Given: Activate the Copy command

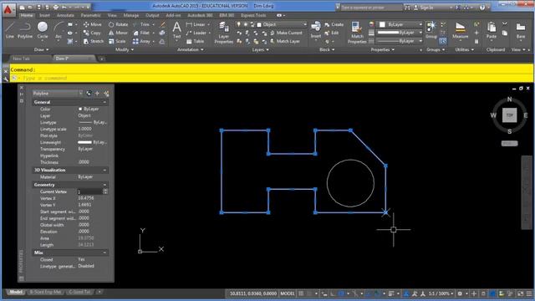Looking at the screenshot, I should (x=92, y=33).
